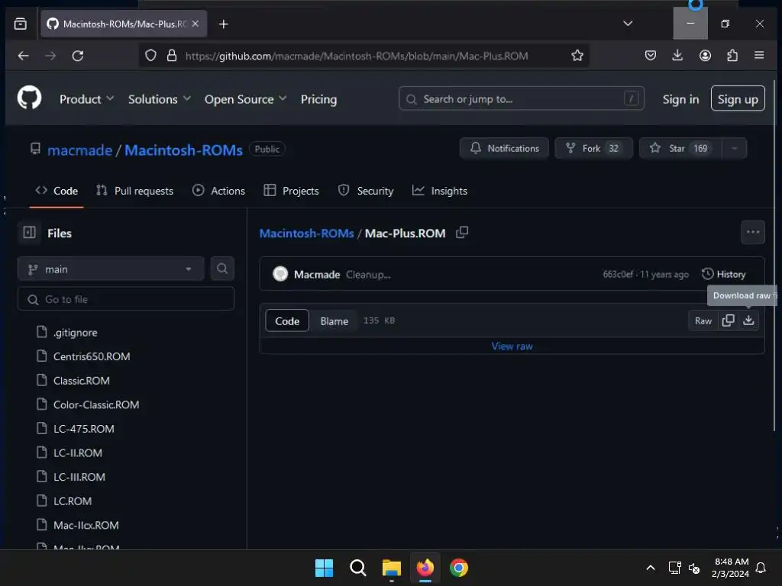Viewport: 782px width, 586px height.
Task: Expand the Product menu
Action: tap(86, 99)
